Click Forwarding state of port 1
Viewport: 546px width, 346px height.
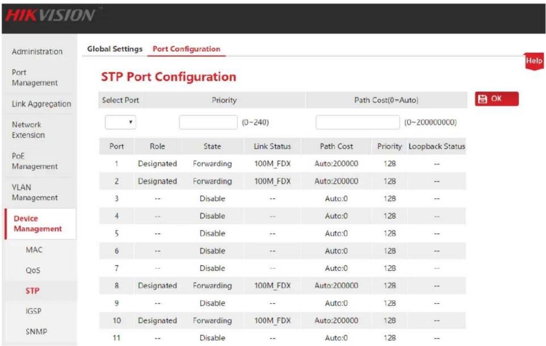[x=212, y=164]
